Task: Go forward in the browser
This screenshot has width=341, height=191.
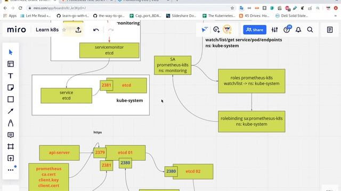Action: 13,8
